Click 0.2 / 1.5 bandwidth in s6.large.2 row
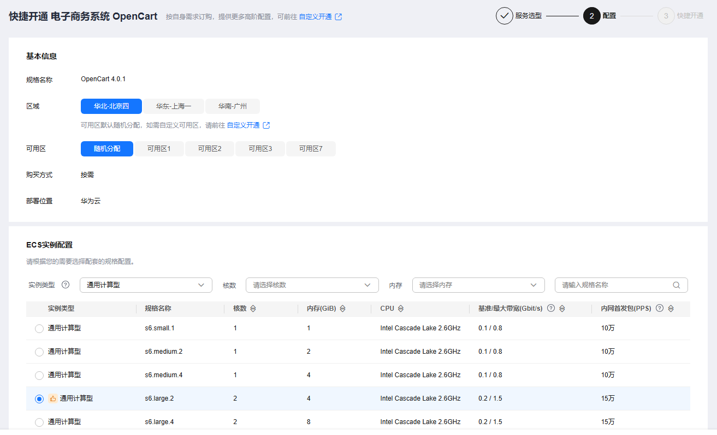This screenshot has height=435, width=717. point(490,398)
